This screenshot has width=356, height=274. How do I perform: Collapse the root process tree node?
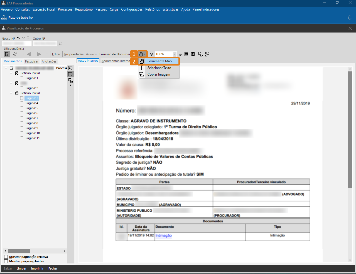click(6, 68)
